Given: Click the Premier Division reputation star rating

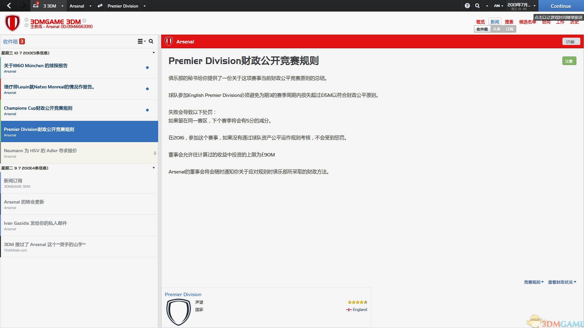Looking at the screenshot, I should [x=357, y=302].
